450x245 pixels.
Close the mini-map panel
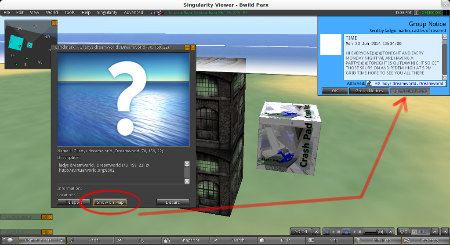pyautogui.click(x=54, y=23)
